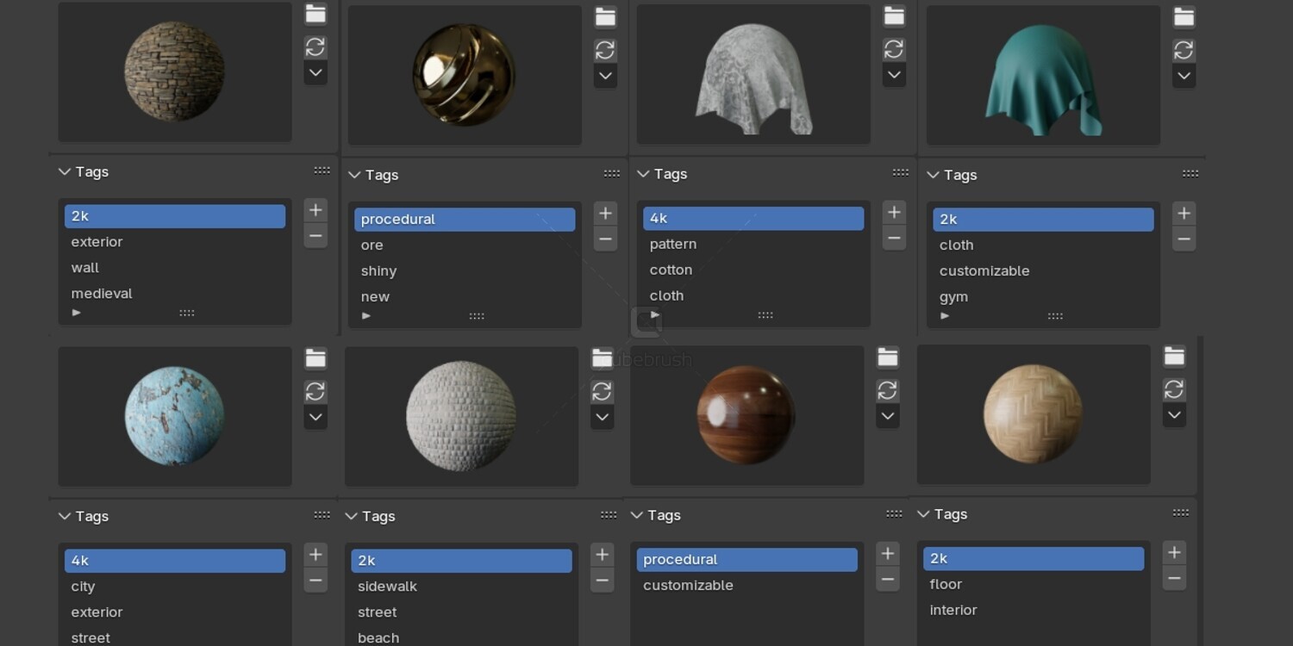
Task: Select the 'floor' tag
Action: click(1034, 584)
